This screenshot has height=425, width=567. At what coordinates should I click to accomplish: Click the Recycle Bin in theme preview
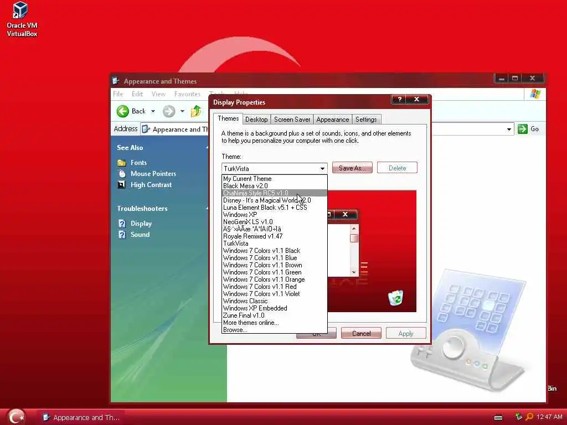tap(395, 297)
